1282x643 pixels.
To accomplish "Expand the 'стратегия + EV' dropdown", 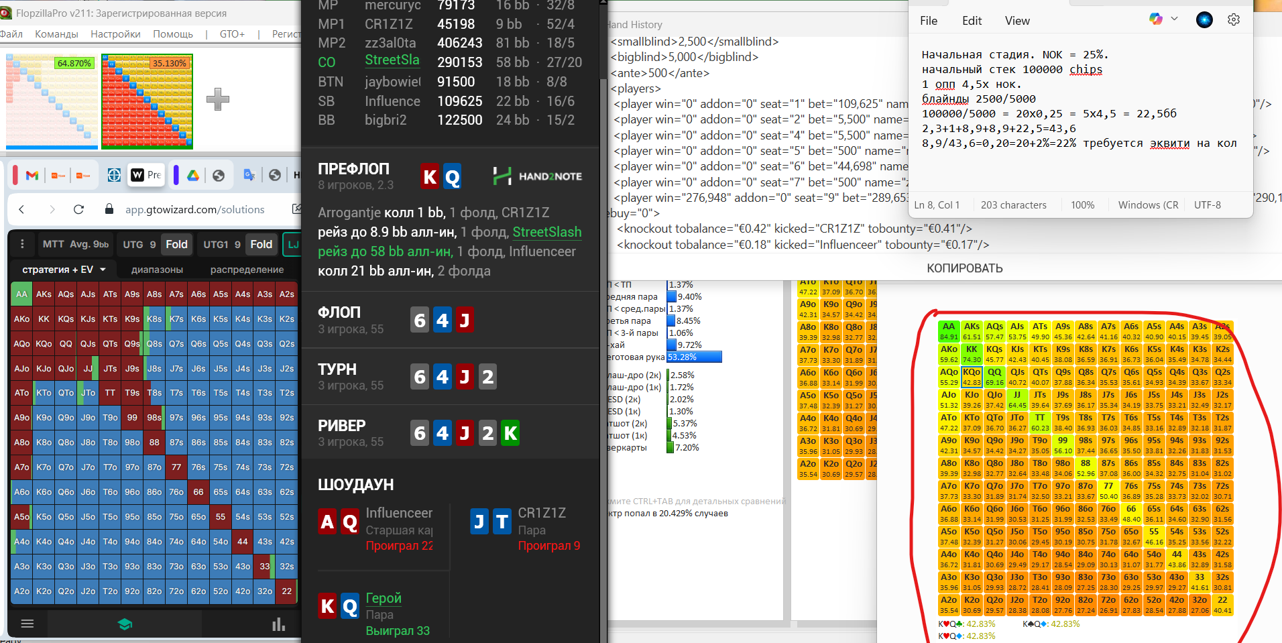I will [x=64, y=270].
